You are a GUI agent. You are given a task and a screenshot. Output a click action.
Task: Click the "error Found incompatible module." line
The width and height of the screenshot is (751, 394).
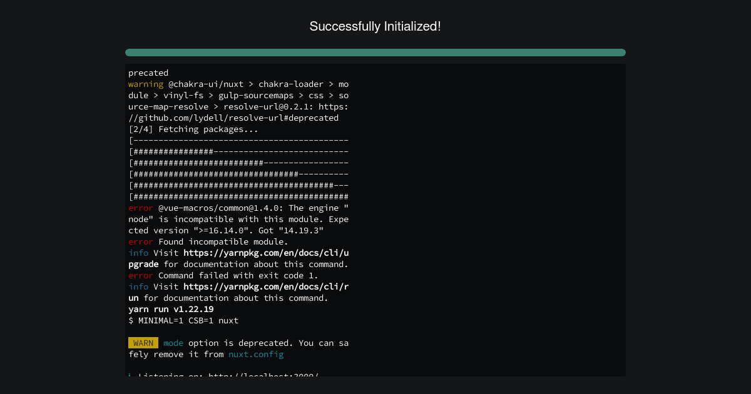point(208,241)
